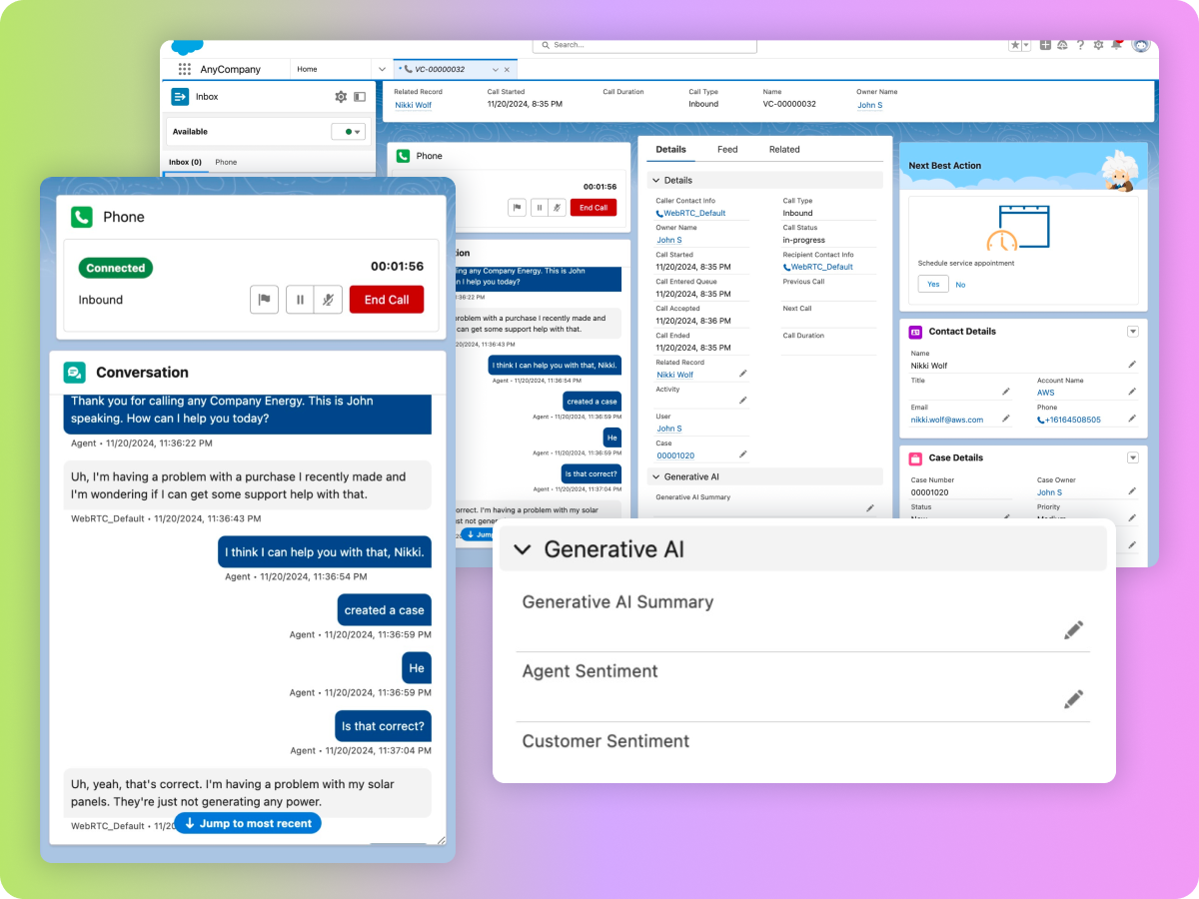Select the Phone tab in Inbox panel
This screenshot has width=1199, height=899.
coord(226,160)
